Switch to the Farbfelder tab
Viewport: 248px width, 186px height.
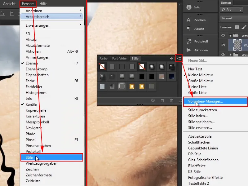pos(119,58)
